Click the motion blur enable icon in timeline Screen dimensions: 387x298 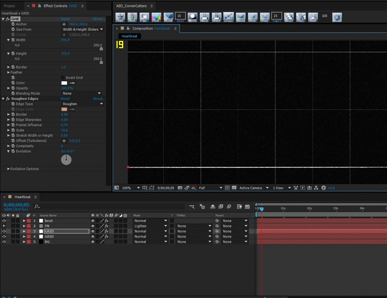[229, 206]
